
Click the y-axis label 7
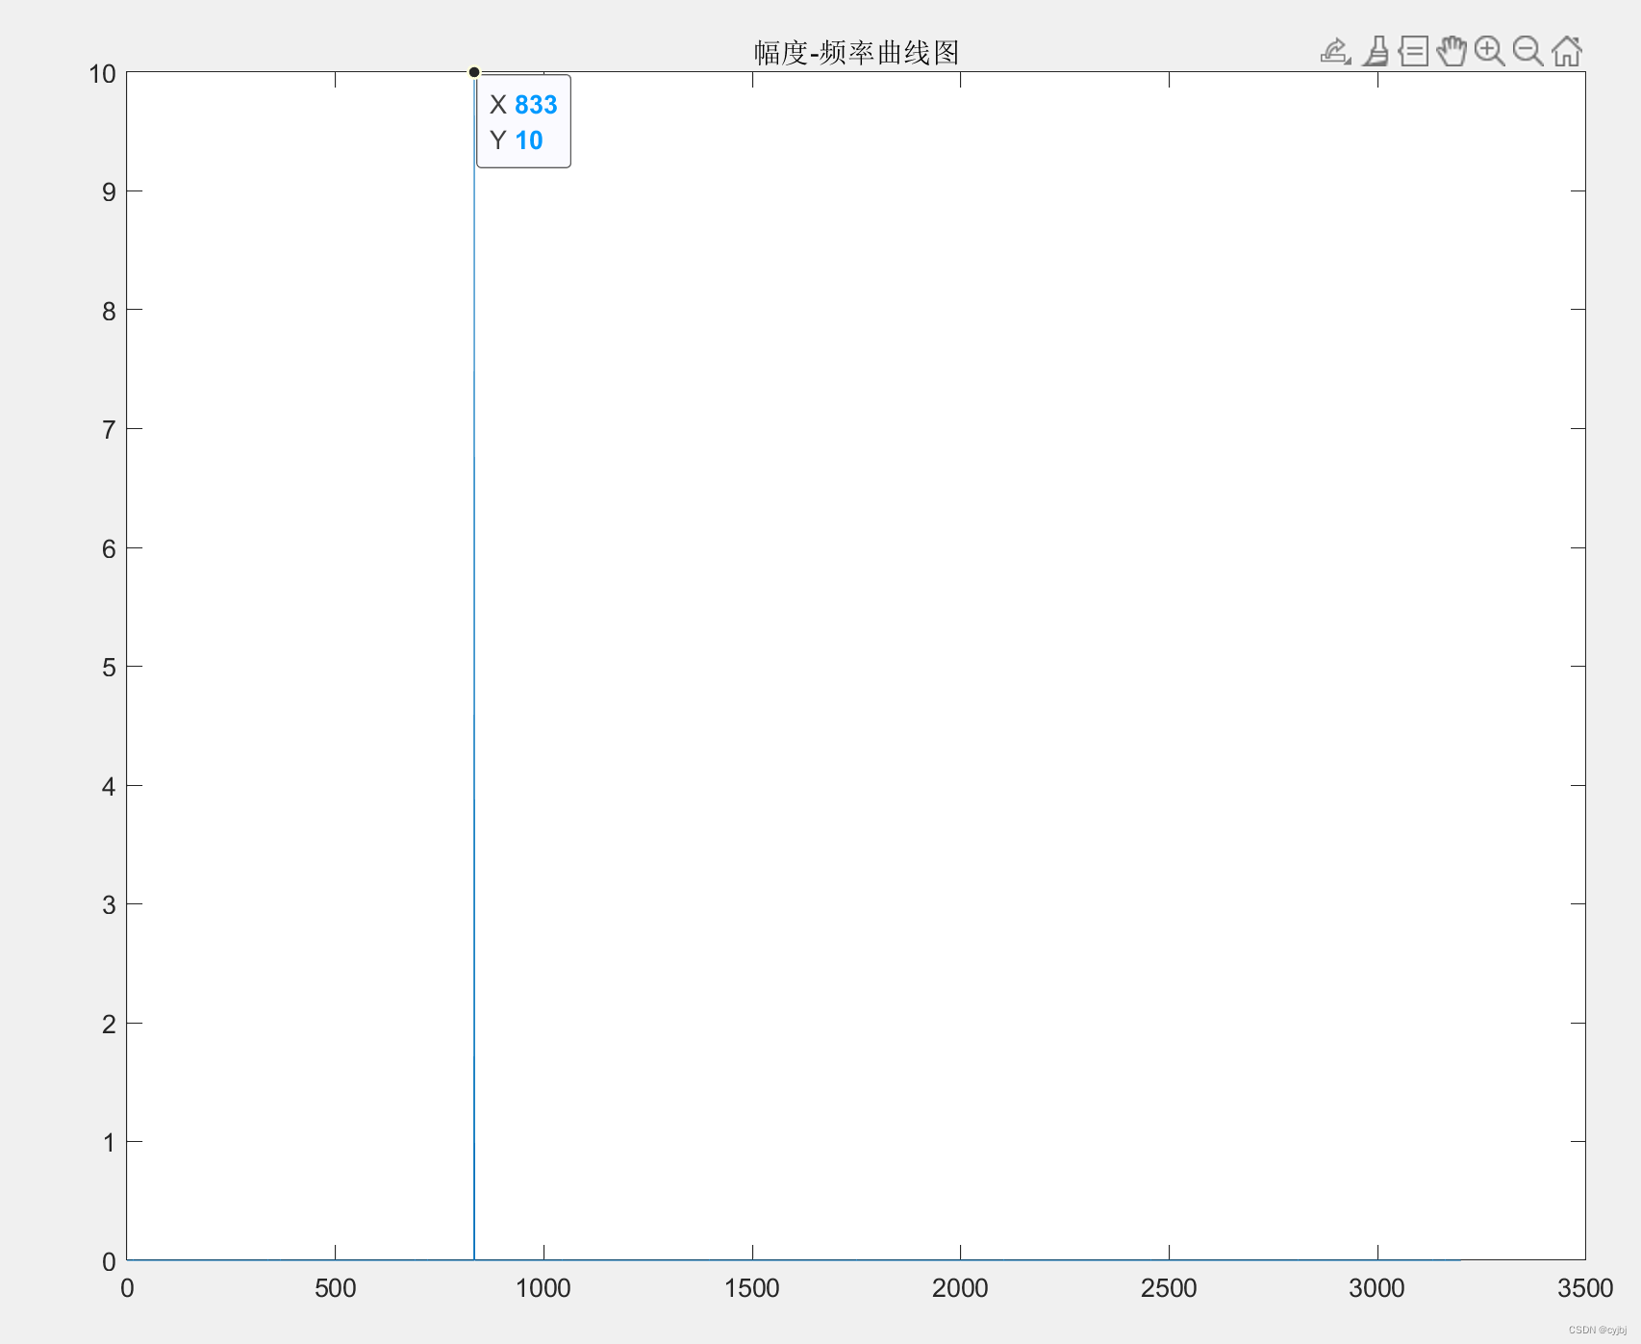(x=109, y=430)
